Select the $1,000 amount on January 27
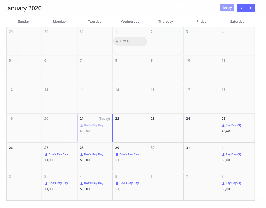The image size is (266, 208). click(x=49, y=160)
